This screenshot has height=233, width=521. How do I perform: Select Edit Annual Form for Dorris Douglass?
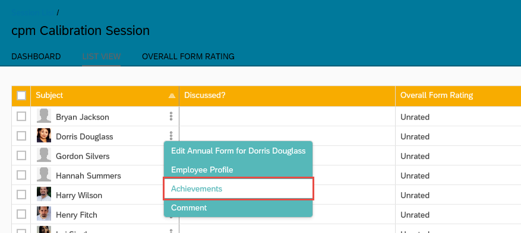tap(238, 151)
